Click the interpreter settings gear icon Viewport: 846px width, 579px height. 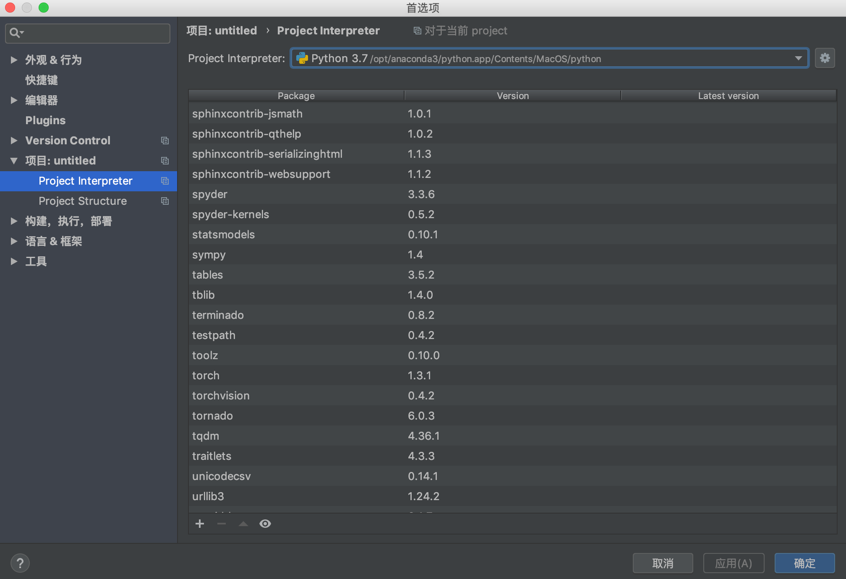tap(825, 58)
